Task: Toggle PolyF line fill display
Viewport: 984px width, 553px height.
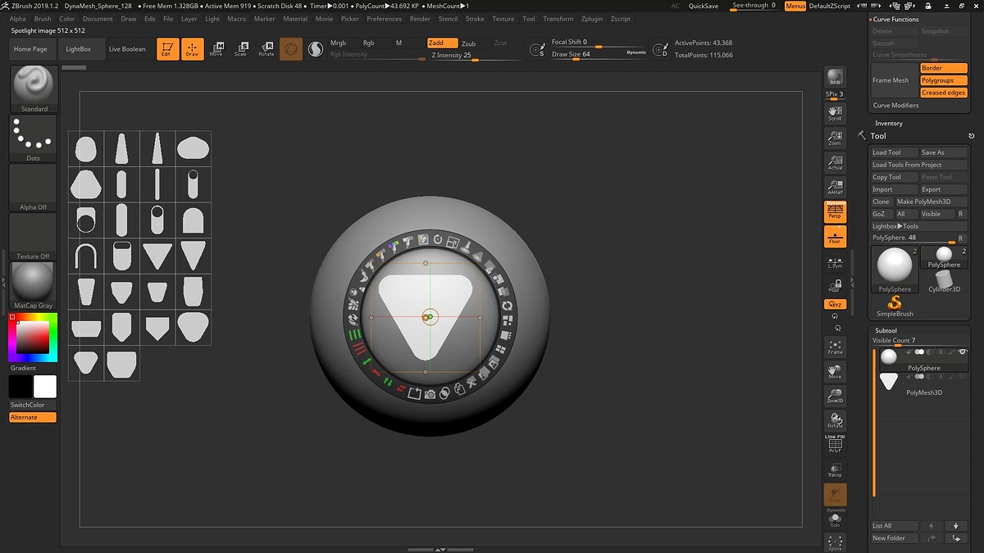Action: (x=835, y=445)
